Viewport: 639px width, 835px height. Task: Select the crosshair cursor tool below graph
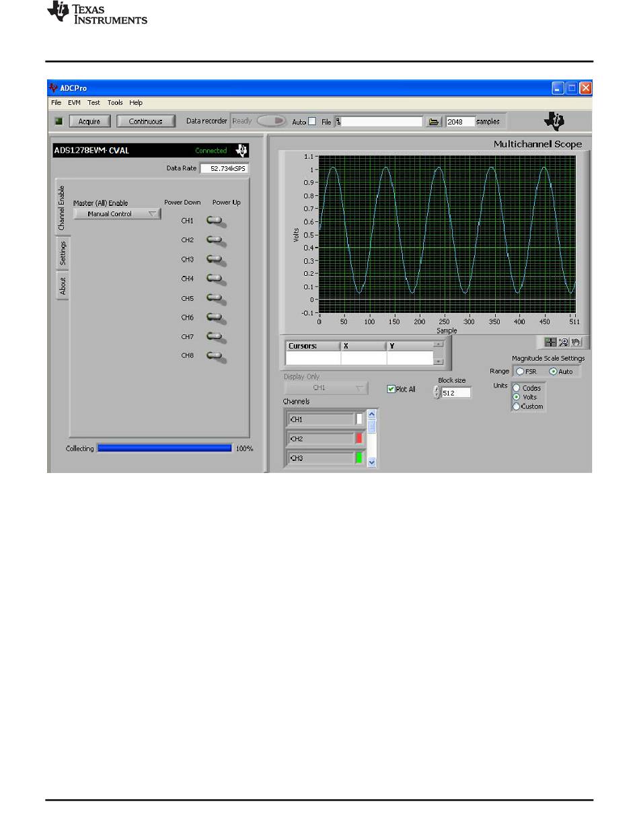pyautogui.click(x=552, y=342)
